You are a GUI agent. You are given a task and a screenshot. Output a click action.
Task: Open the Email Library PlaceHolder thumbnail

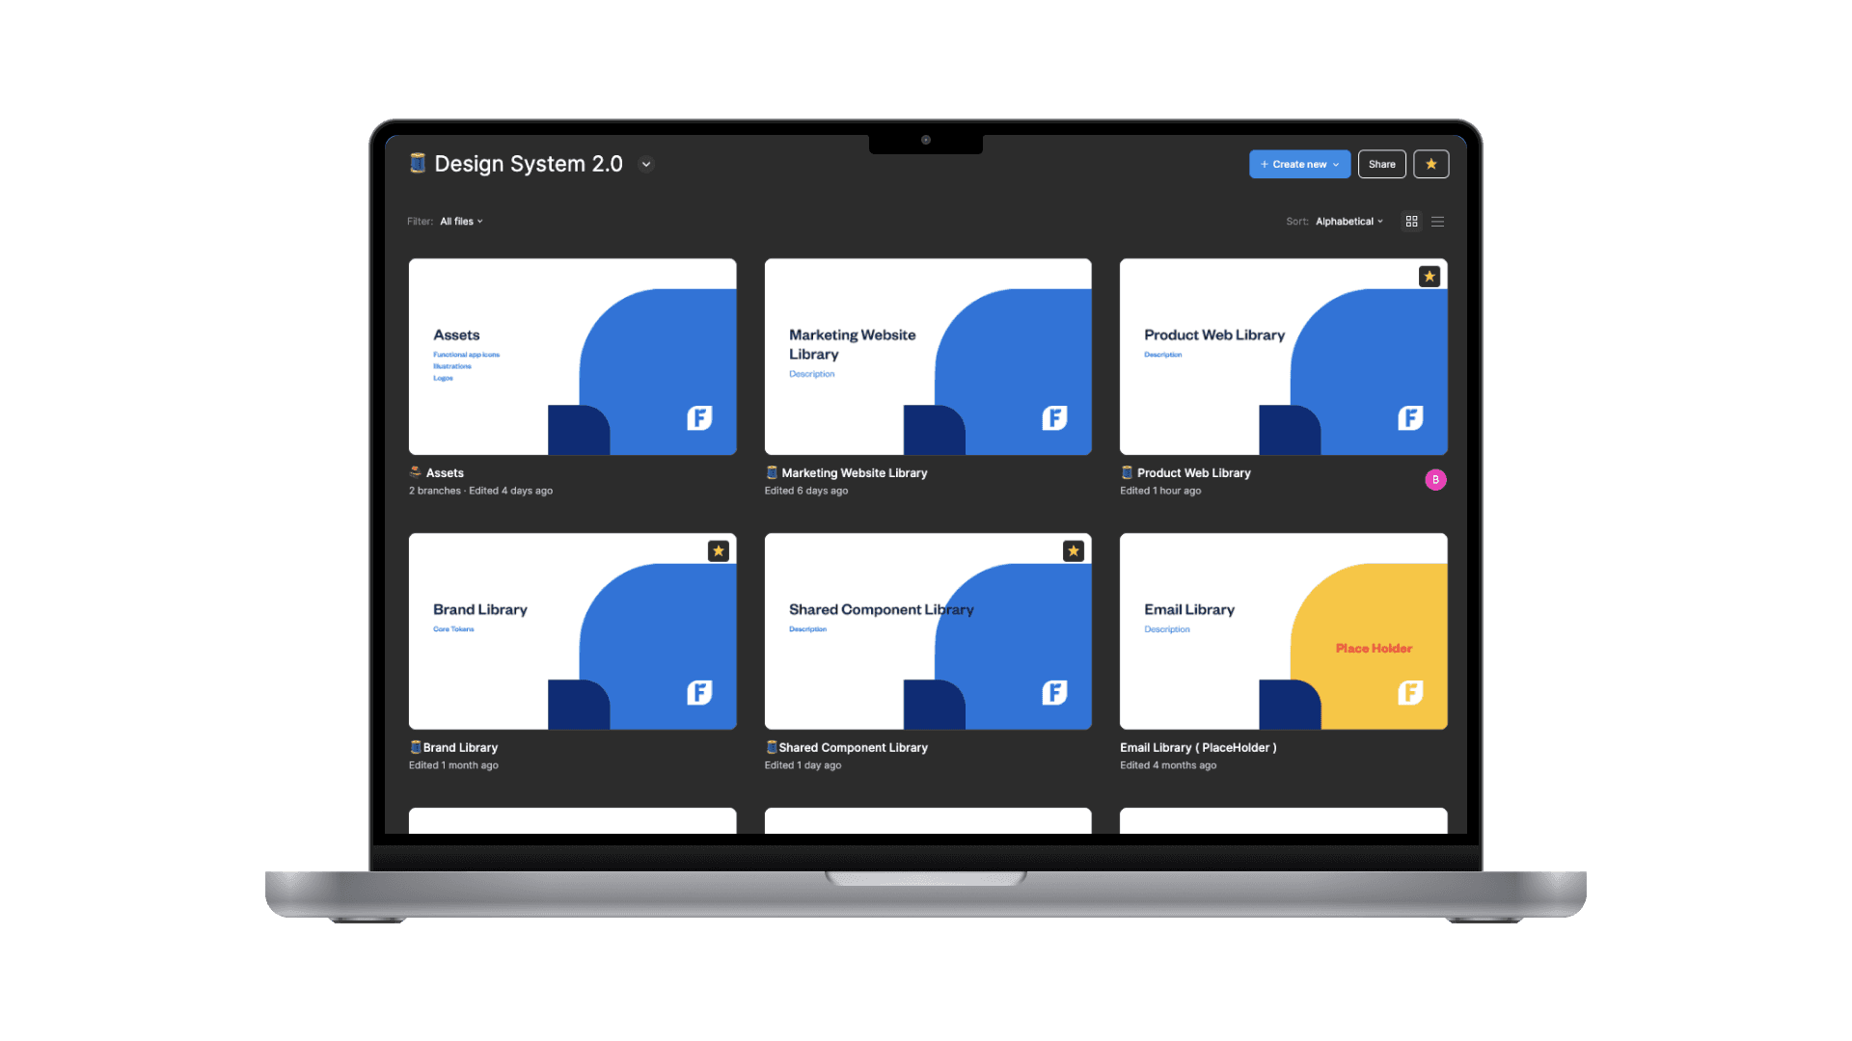click(x=1283, y=631)
